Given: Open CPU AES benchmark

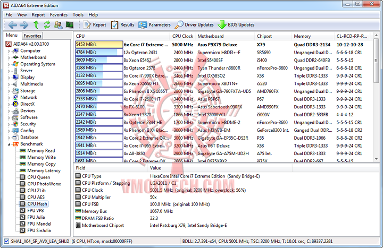Looking at the screenshot, I should point(36,197).
